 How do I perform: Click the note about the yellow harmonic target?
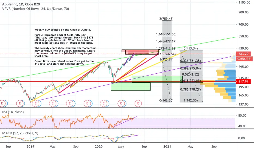[65, 52]
